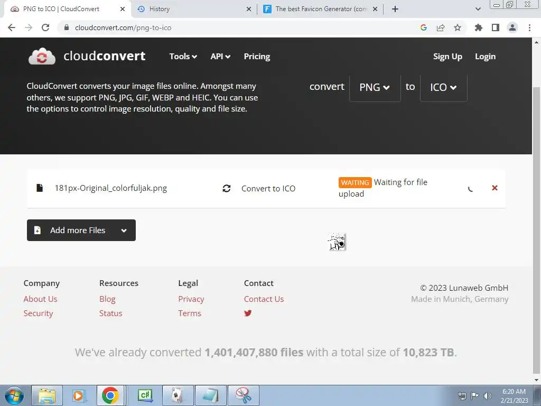Open the ICO target format dropdown
541x406 pixels.
pos(443,87)
